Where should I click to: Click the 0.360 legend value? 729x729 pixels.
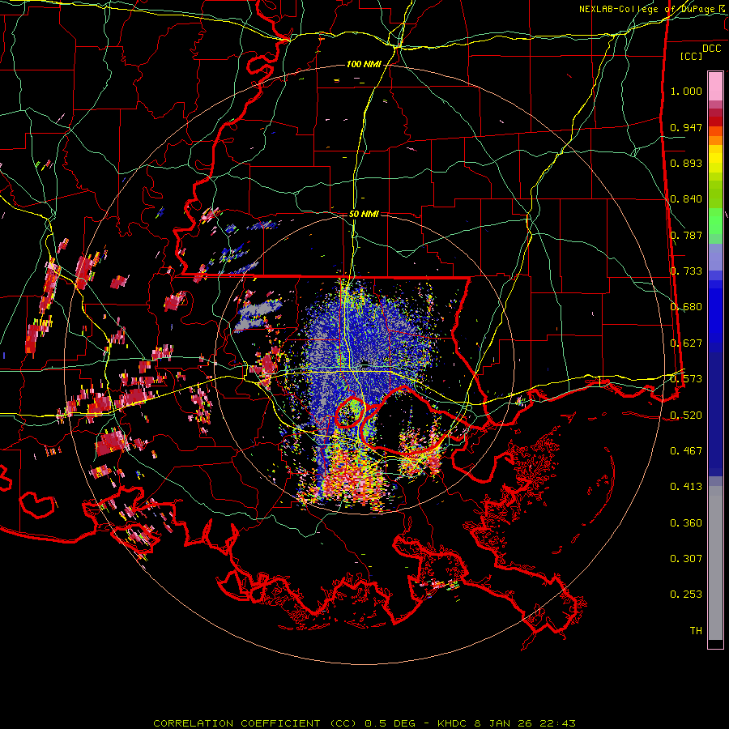tap(686, 523)
